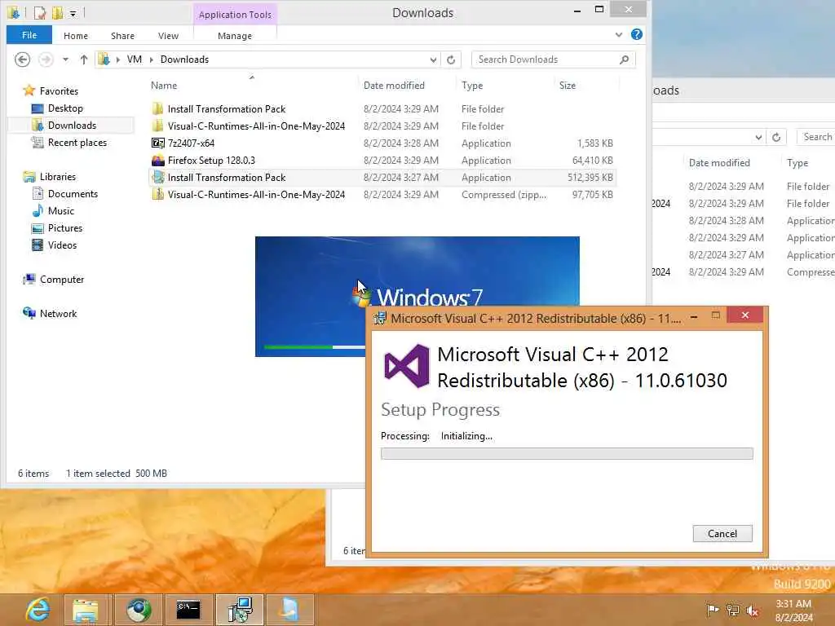Screen dimensions: 835x626
Task: Click the arrow after VM in the address path
Action: pyautogui.click(x=151, y=60)
